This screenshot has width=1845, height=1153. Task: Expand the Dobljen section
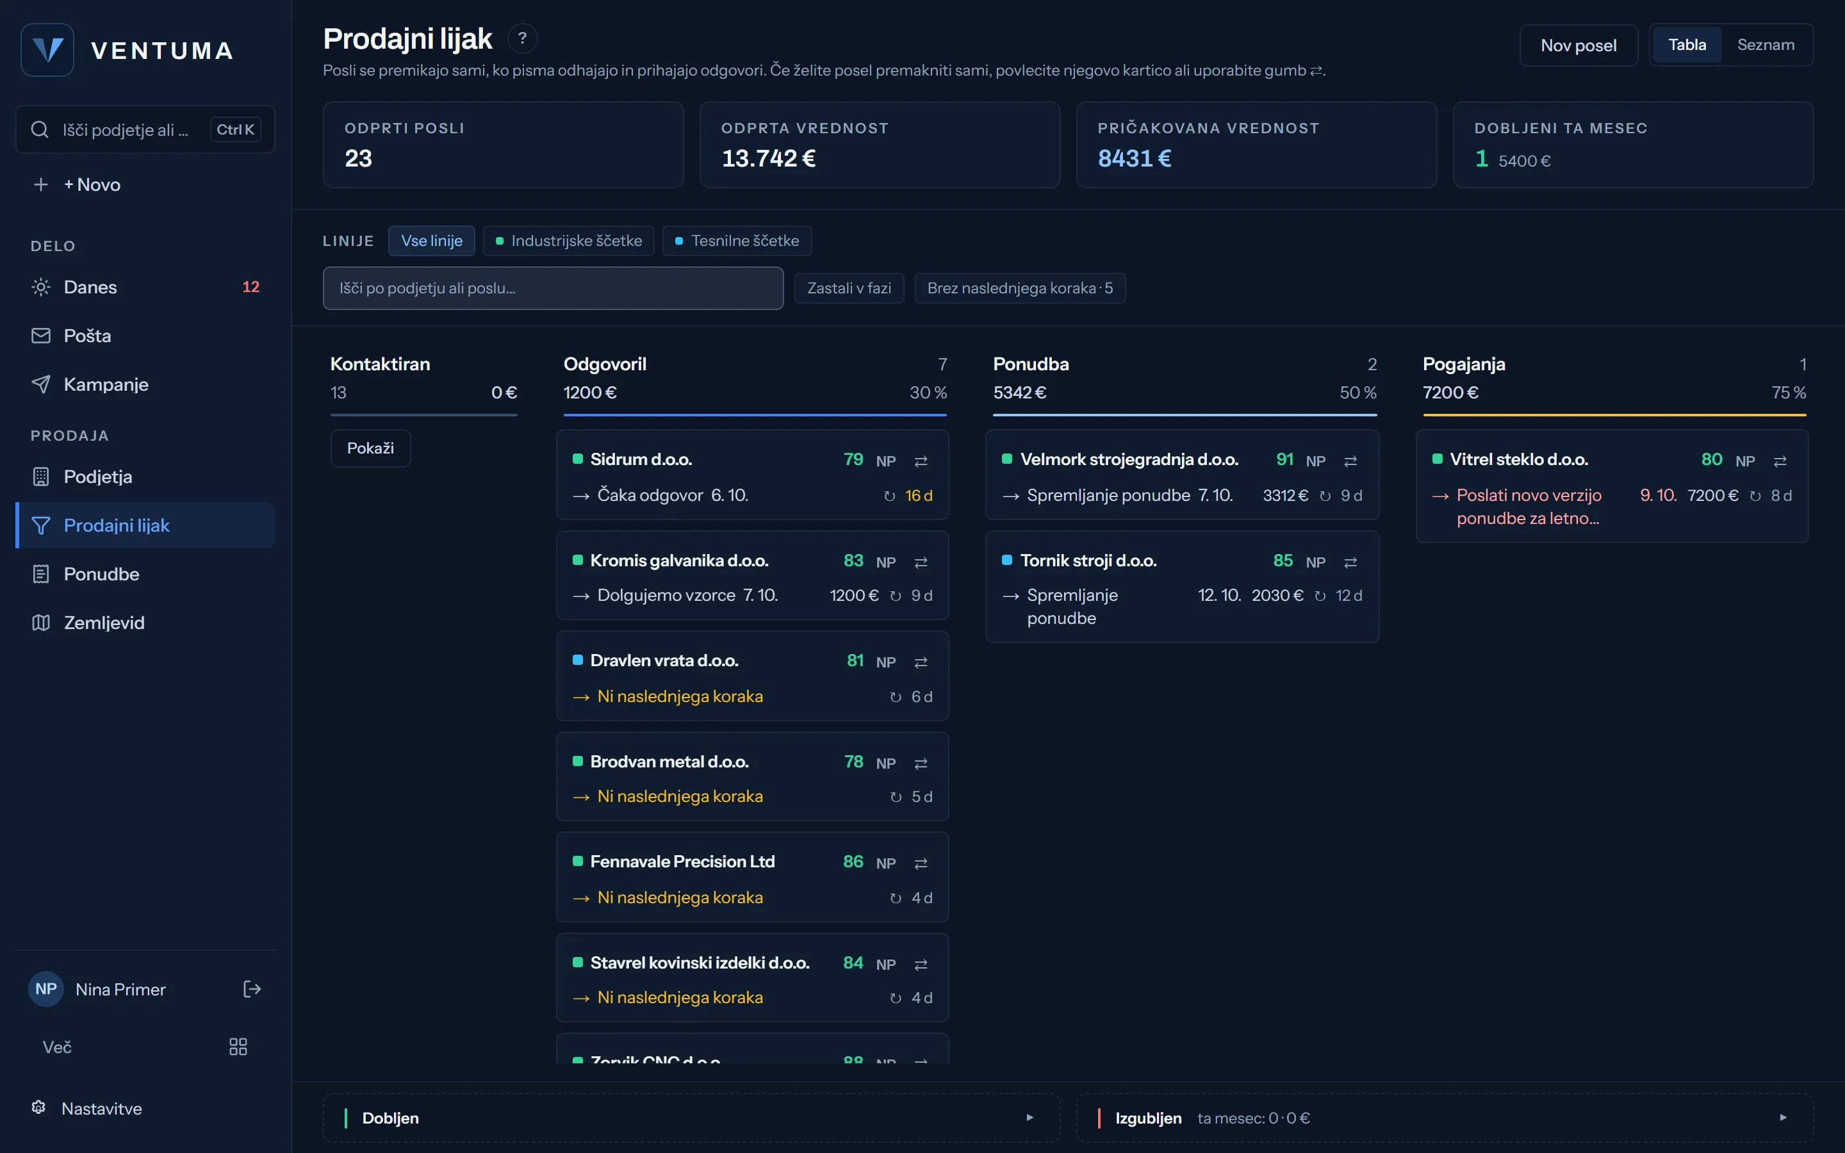click(691, 1118)
